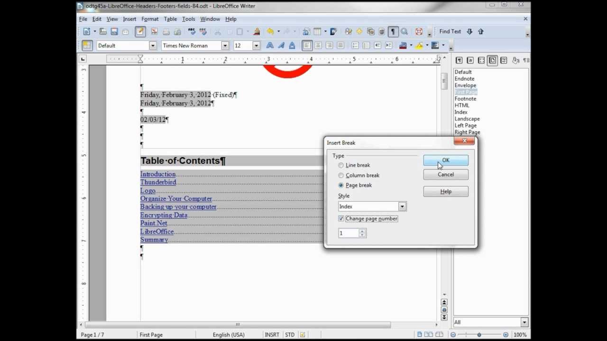Viewport: 607px width, 341px height.
Task: Turn on Numbering list icon
Action: [355, 45]
